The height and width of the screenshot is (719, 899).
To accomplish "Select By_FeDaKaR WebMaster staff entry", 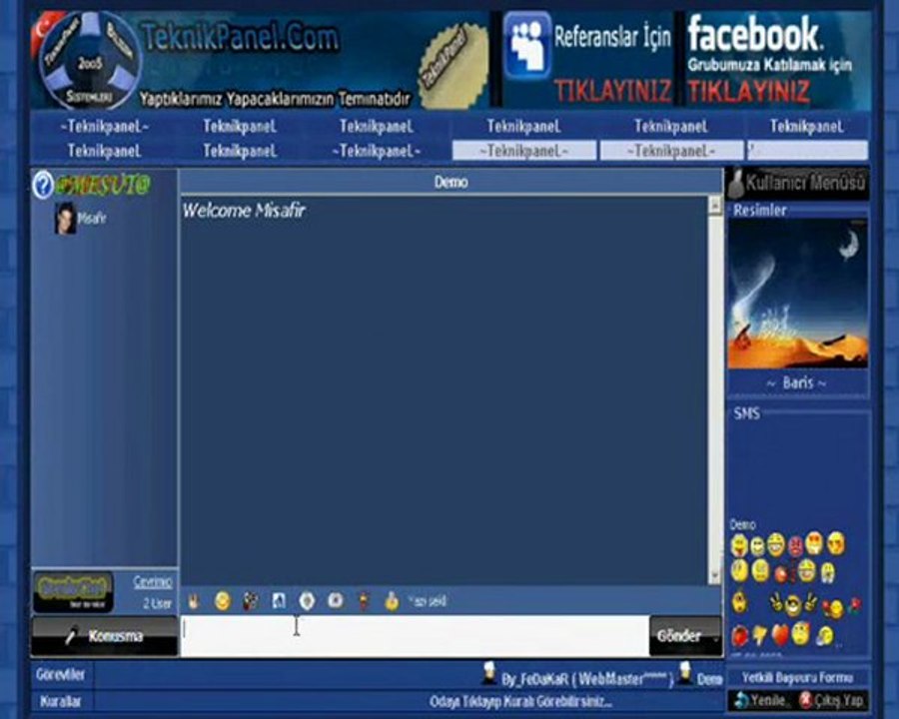I will [586, 679].
